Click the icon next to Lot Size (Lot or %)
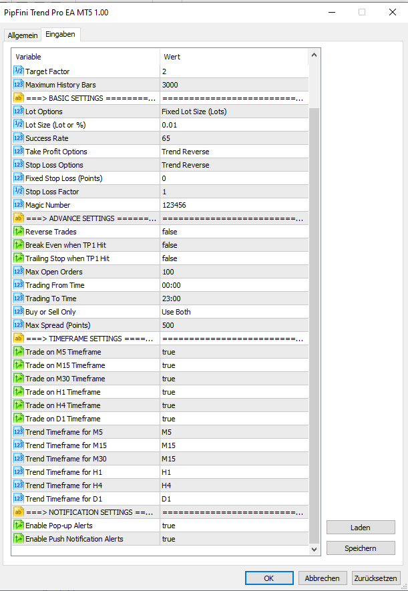This screenshot has height=591, width=408. 19,124
